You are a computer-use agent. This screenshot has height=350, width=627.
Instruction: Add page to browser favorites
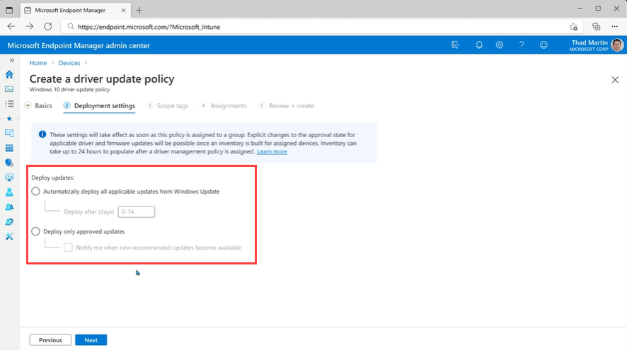pos(573,27)
